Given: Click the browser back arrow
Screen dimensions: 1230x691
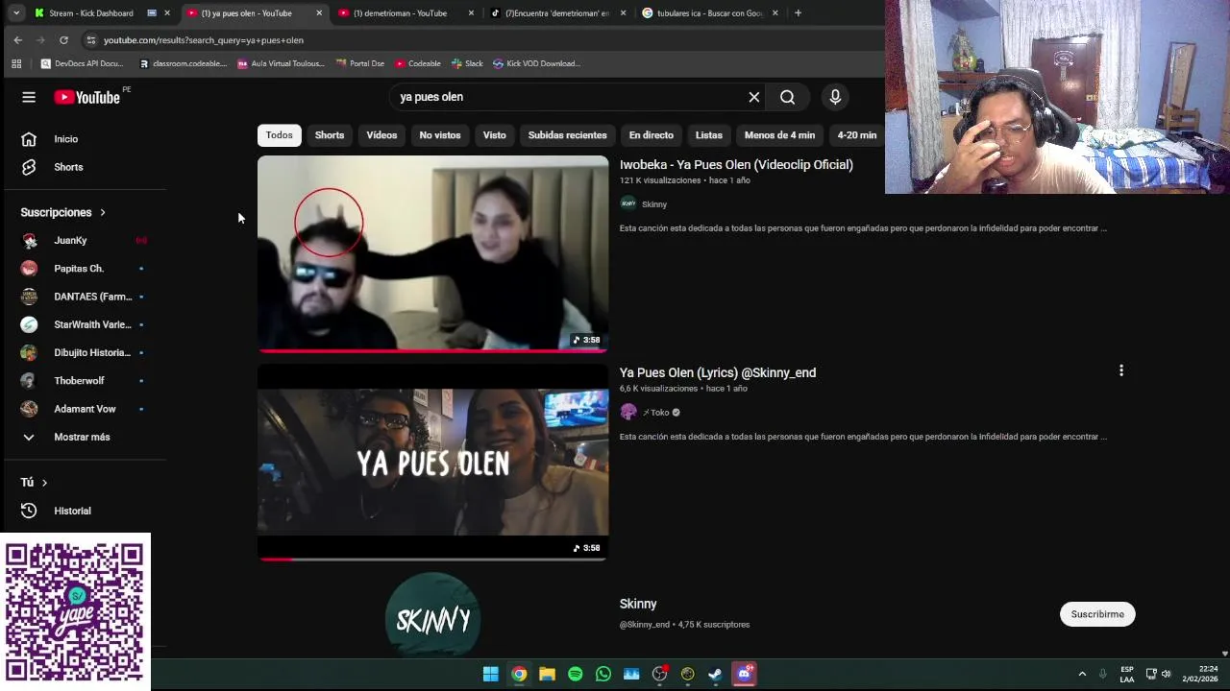Looking at the screenshot, I should [17, 40].
